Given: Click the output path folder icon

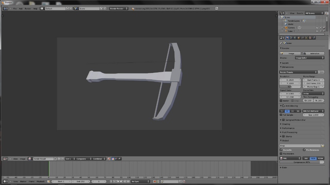Looking at the screenshot, I should (x=323, y=145).
